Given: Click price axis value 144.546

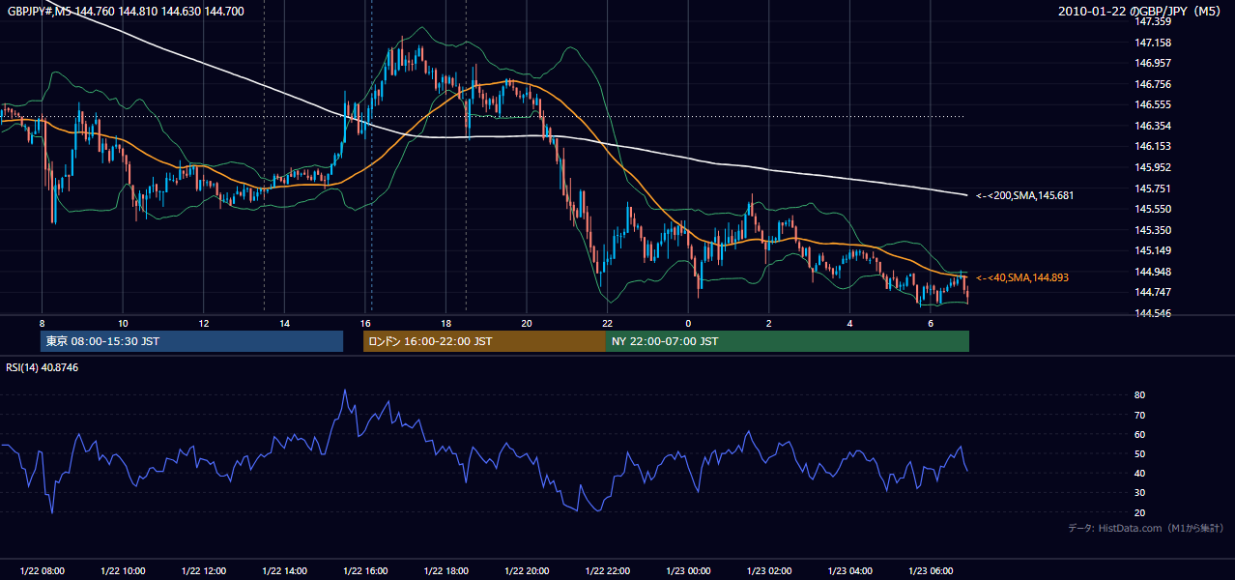Looking at the screenshot, I should click(x=1153, y=313).
